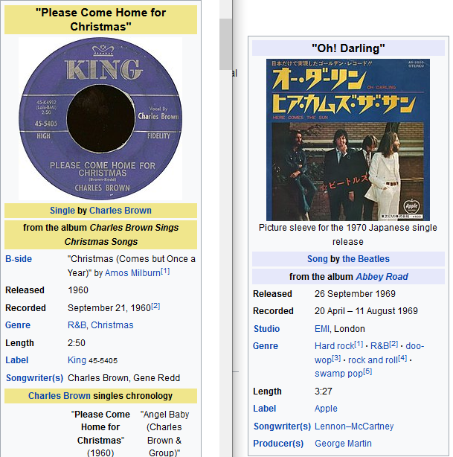Open Songwriter(s) link in Oh! Darling infobox
Image resolution: width=453 pixels, height=457 pixels.
(282, 426)
